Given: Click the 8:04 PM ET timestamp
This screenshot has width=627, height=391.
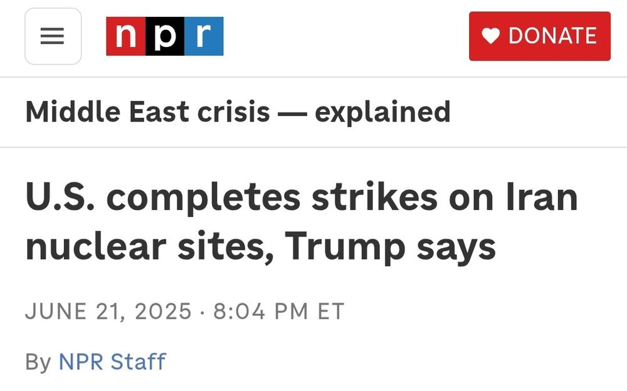Looking at the screenshot, I should (x=279, y=311).
